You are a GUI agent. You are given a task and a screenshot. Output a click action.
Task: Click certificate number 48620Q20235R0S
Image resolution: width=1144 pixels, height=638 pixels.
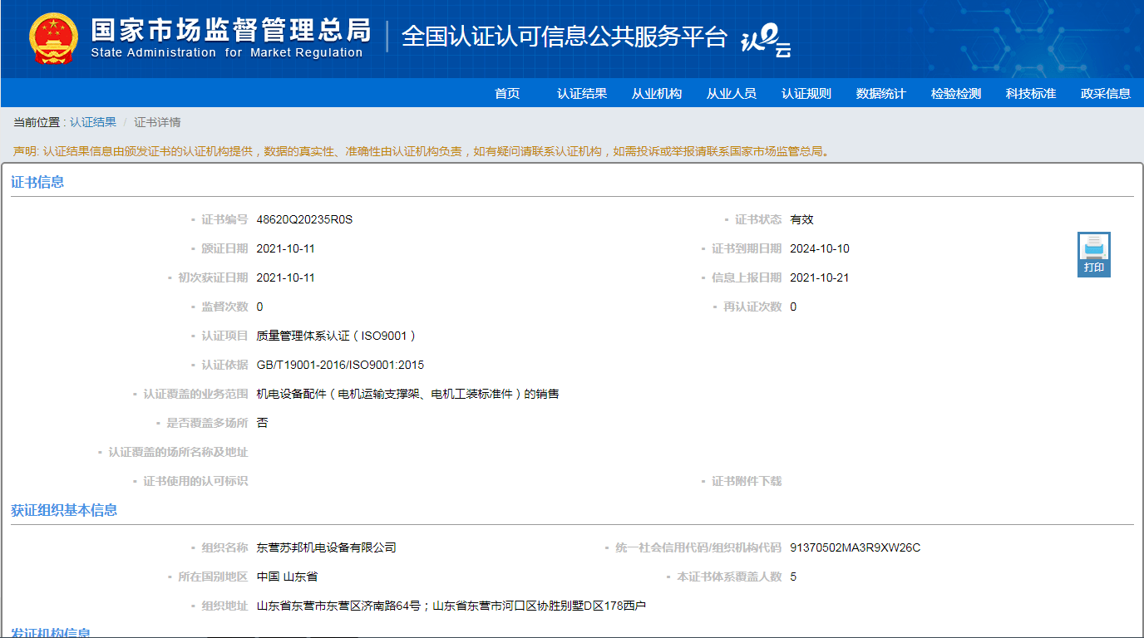click(x=304, y=220)
